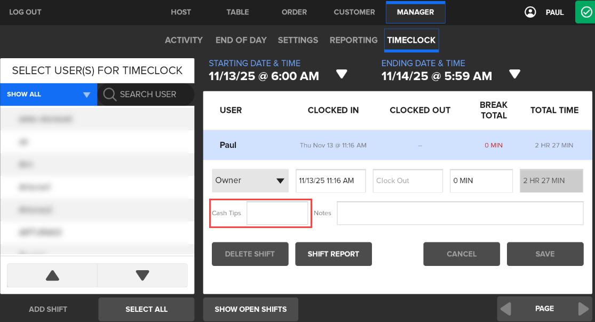Expand the Starting Date & Time picker
The image size is (595, 322).
342,74
